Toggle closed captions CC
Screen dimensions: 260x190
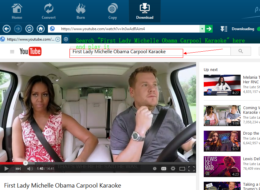click(x=164, y=168)
